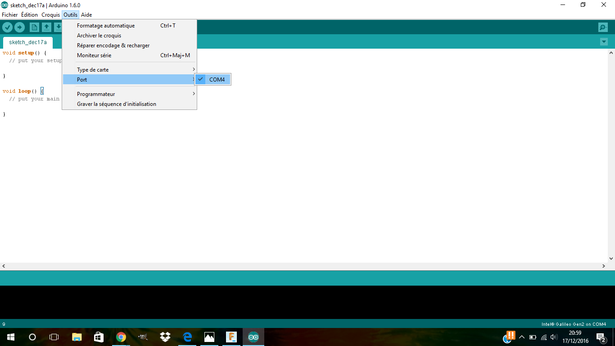Viewport: 615px width, 346px height.
Task: Switch to the sketch_dec17a tab
Action: coord(27,42)
